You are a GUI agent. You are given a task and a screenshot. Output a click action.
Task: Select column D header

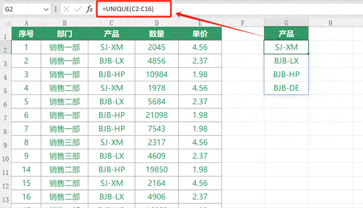click(x=157, y=23)
